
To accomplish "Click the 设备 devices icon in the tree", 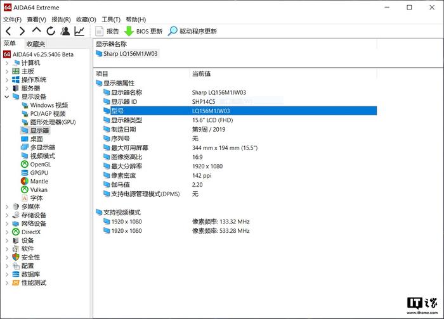I will pos(16,241).
